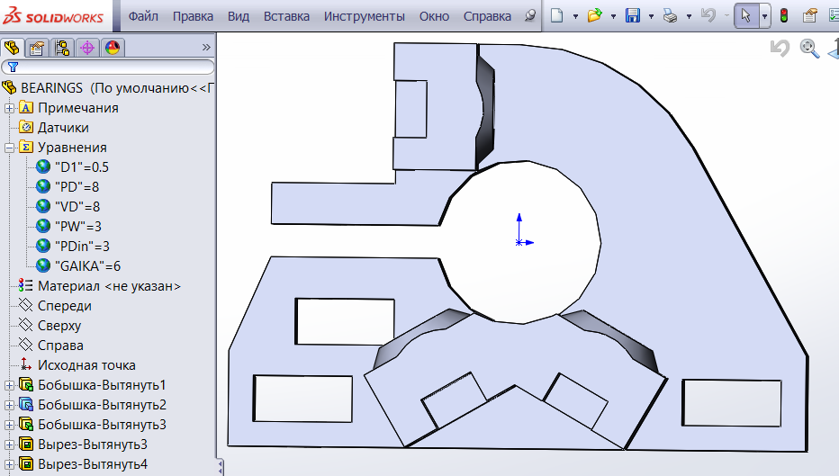The height and width of the screenshot is (476, 839).
Task: Click the Zoom to Fit magnifier icon
Action: (x=809, y=48)
